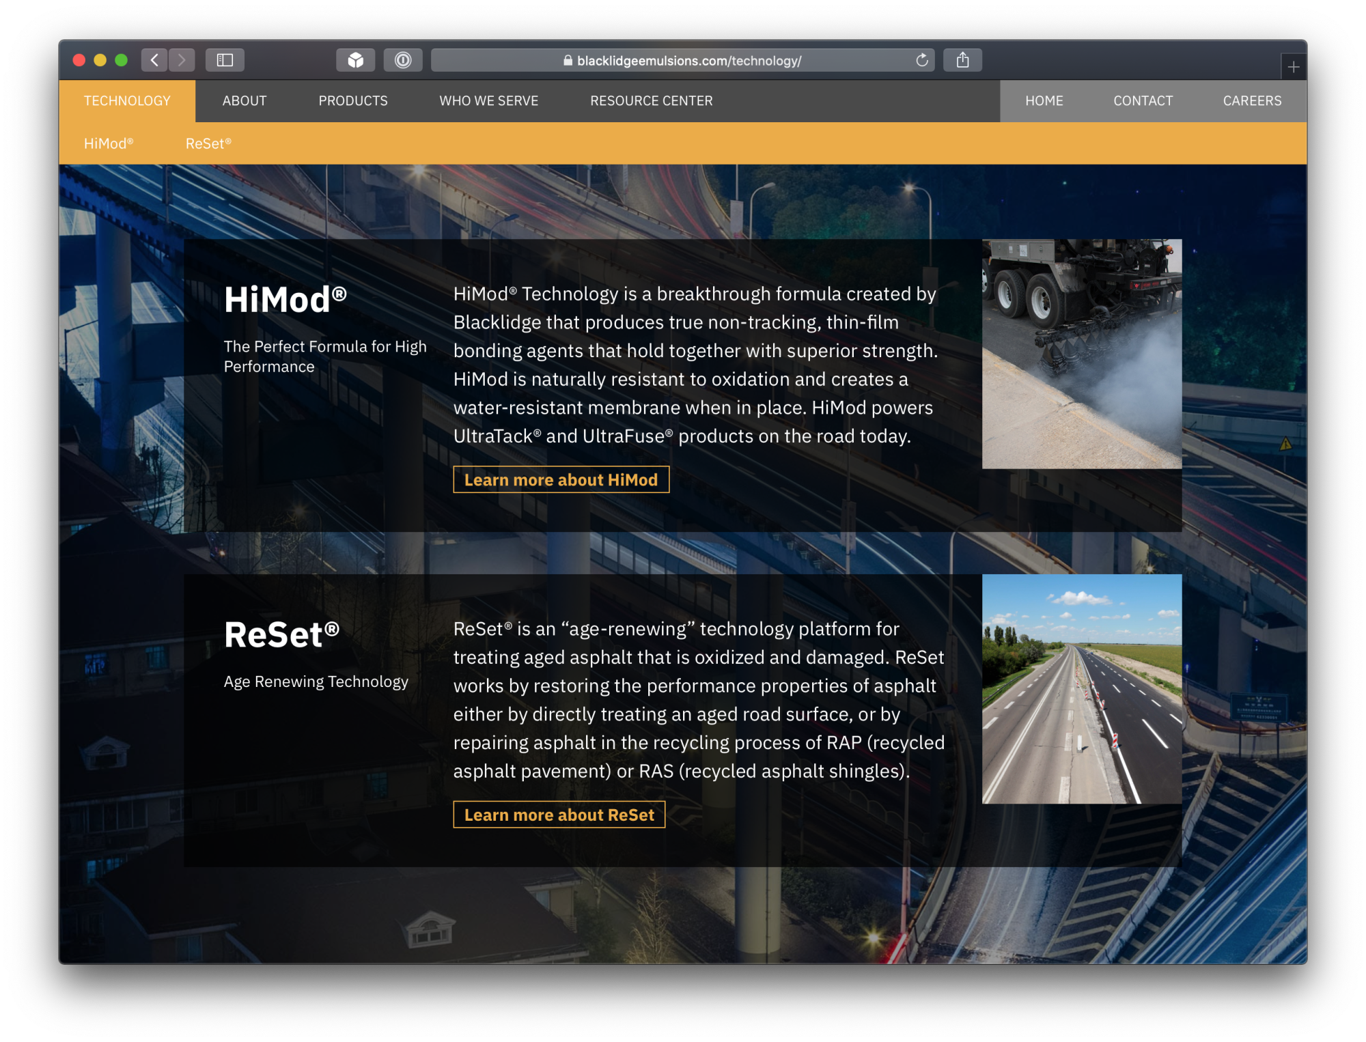Open the cube extension icon in toolbar

[x=355, y=60]
